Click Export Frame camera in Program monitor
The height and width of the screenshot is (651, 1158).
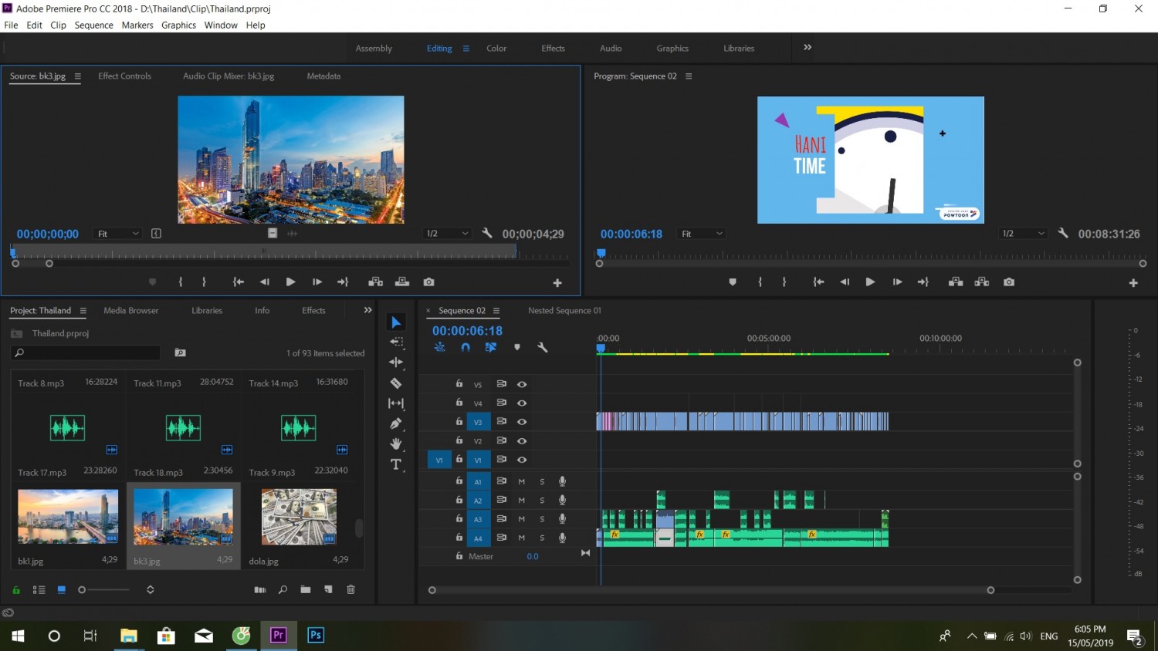(1009, 282)
